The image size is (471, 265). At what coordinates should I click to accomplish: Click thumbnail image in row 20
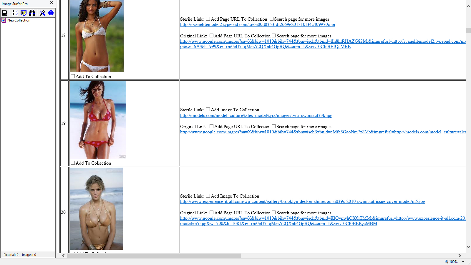click(96, 209)
